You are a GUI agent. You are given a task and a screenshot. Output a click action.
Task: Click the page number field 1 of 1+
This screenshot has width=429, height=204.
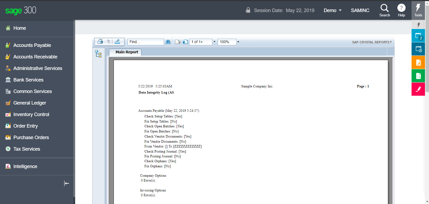point(201,42)
